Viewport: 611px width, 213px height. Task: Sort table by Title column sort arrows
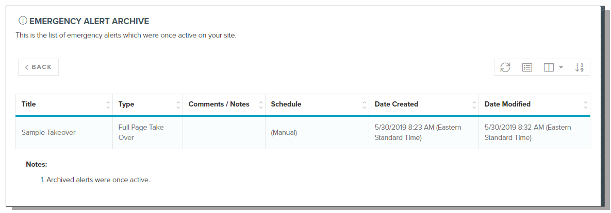[x=108, y=104]
